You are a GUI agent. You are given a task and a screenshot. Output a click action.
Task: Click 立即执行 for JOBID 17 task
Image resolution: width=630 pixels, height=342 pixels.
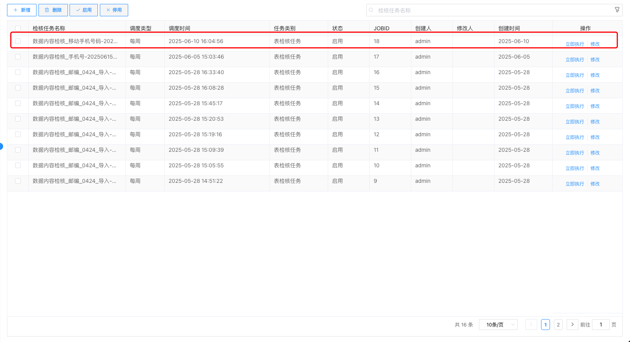pos(574,60)
